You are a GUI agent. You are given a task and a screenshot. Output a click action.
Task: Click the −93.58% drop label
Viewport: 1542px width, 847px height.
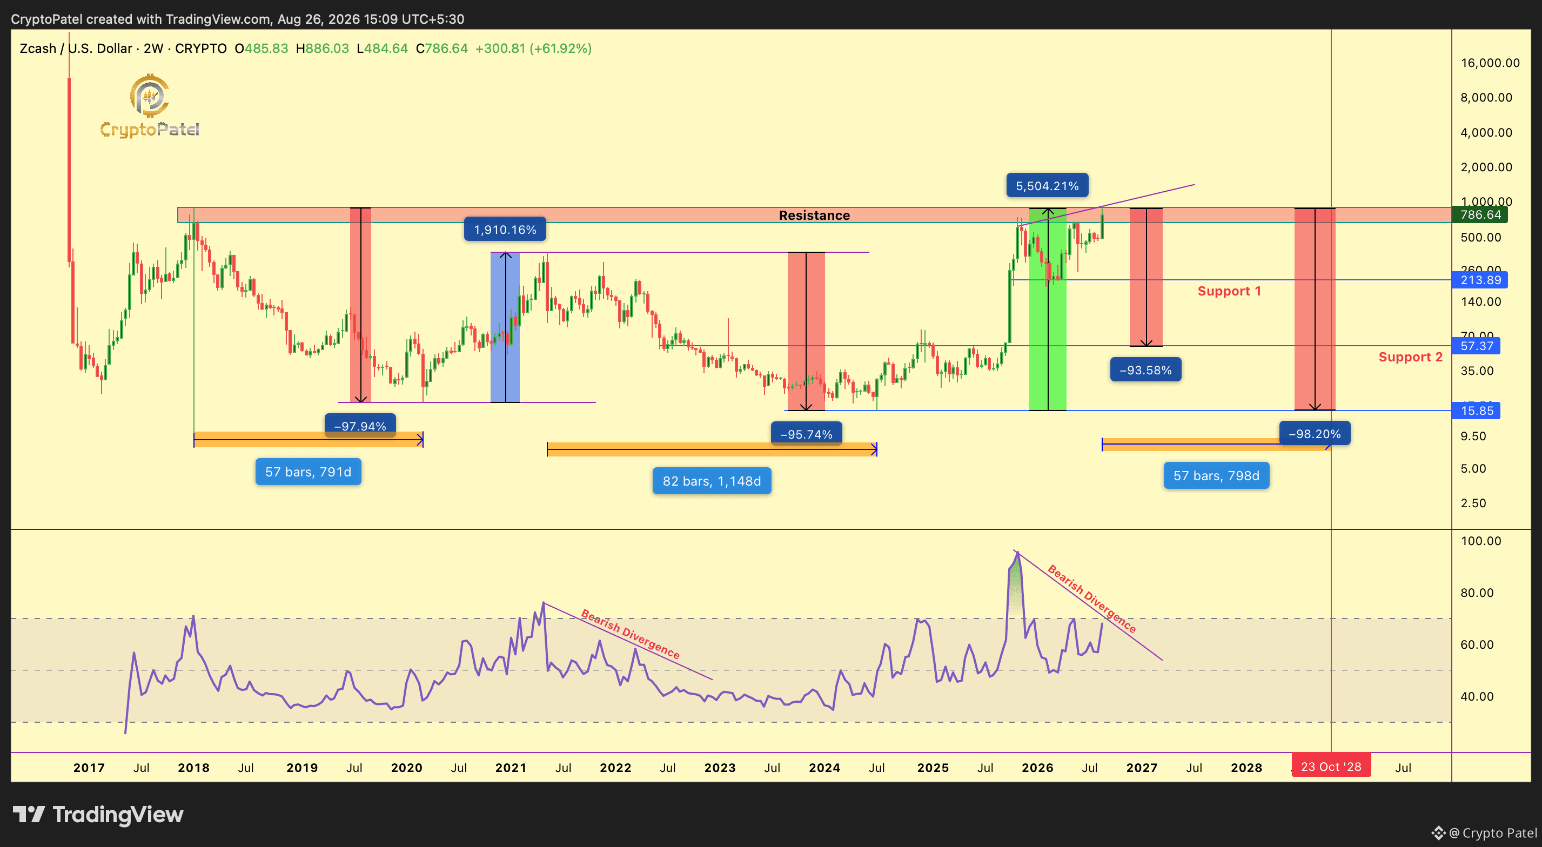(1146, 370)
